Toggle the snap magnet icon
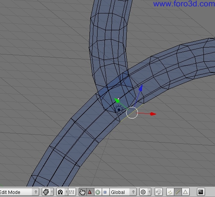 (159, 192)
